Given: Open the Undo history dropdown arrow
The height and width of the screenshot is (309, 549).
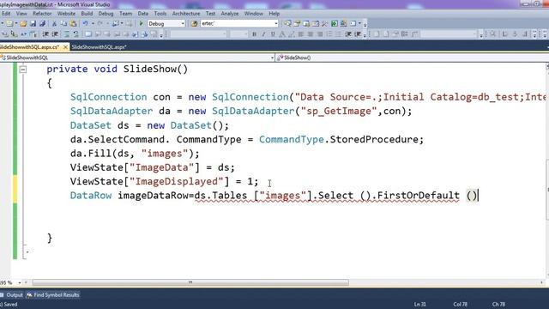Looking at the screenshot, I should pyautogui.click(x=93, y=23).
